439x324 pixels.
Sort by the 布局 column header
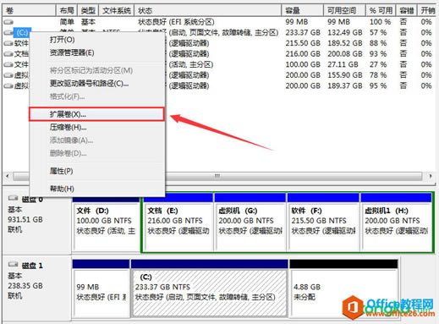[x=67, y=11]
